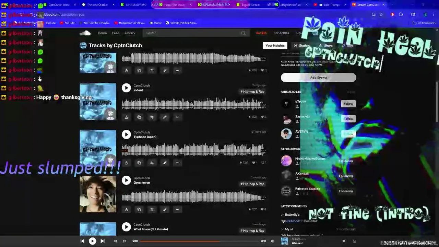
Task: Open the Hip-hop & Rap tag on Goggles on
Action: point(252,184)
